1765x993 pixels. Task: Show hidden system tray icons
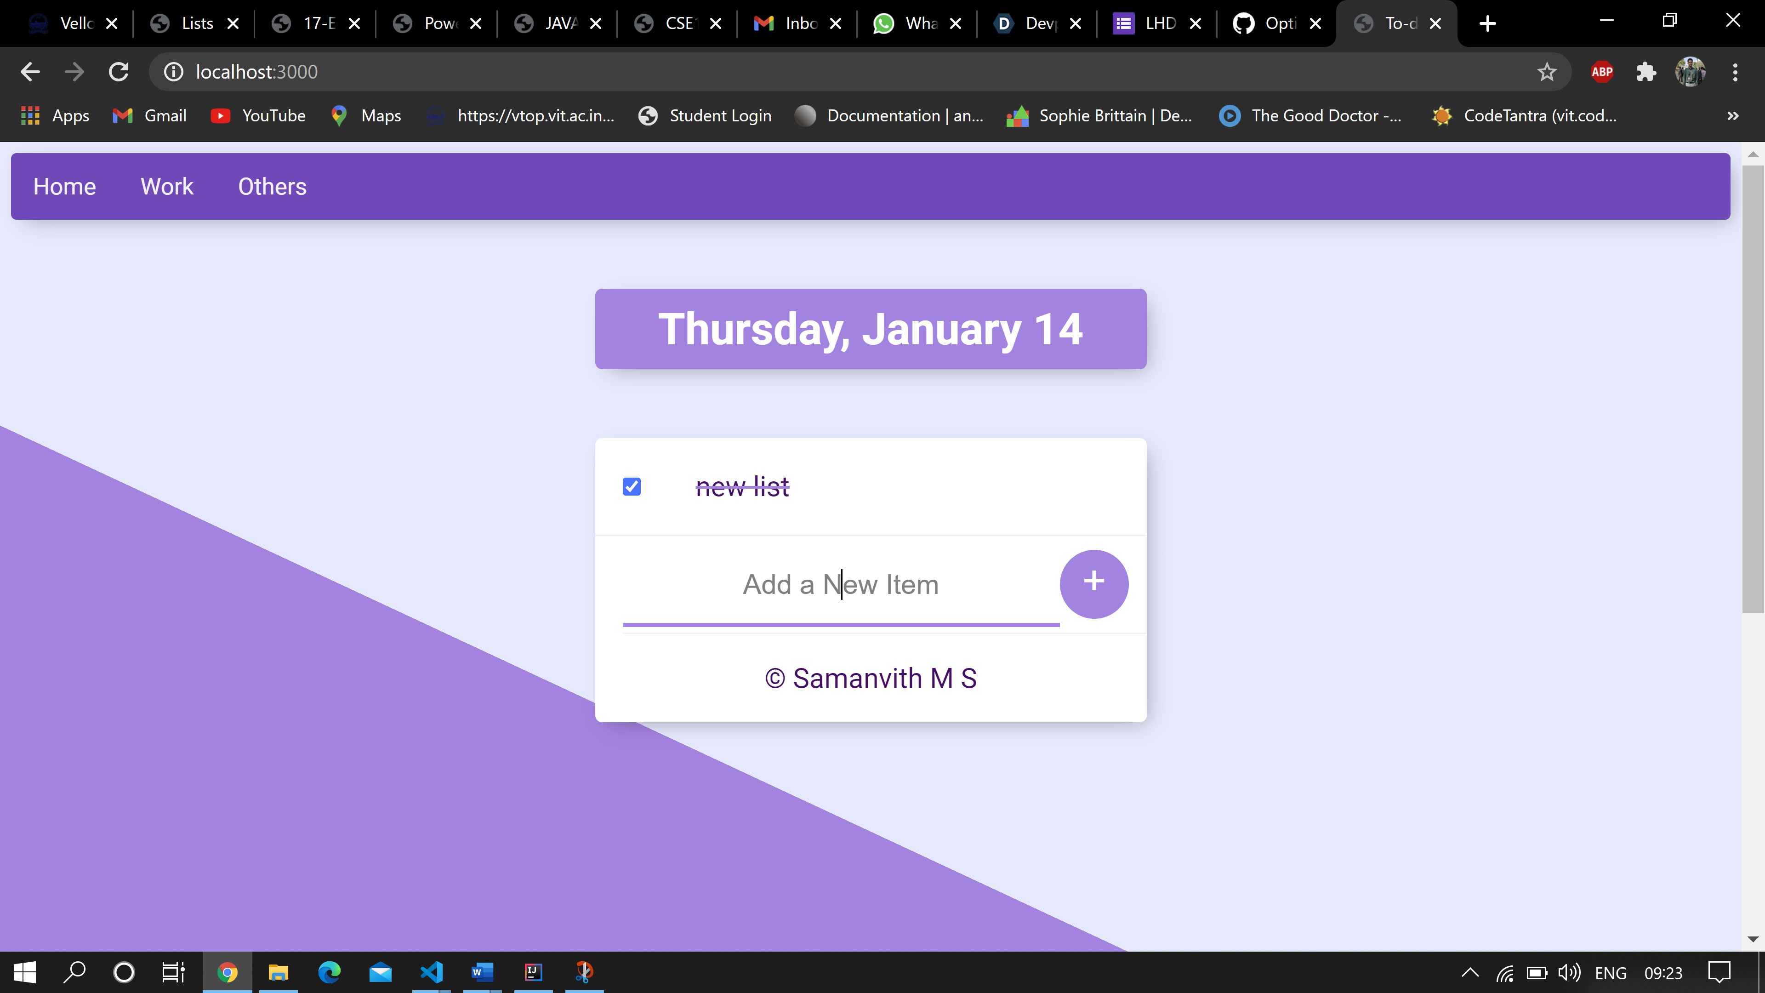point(1470,972)
